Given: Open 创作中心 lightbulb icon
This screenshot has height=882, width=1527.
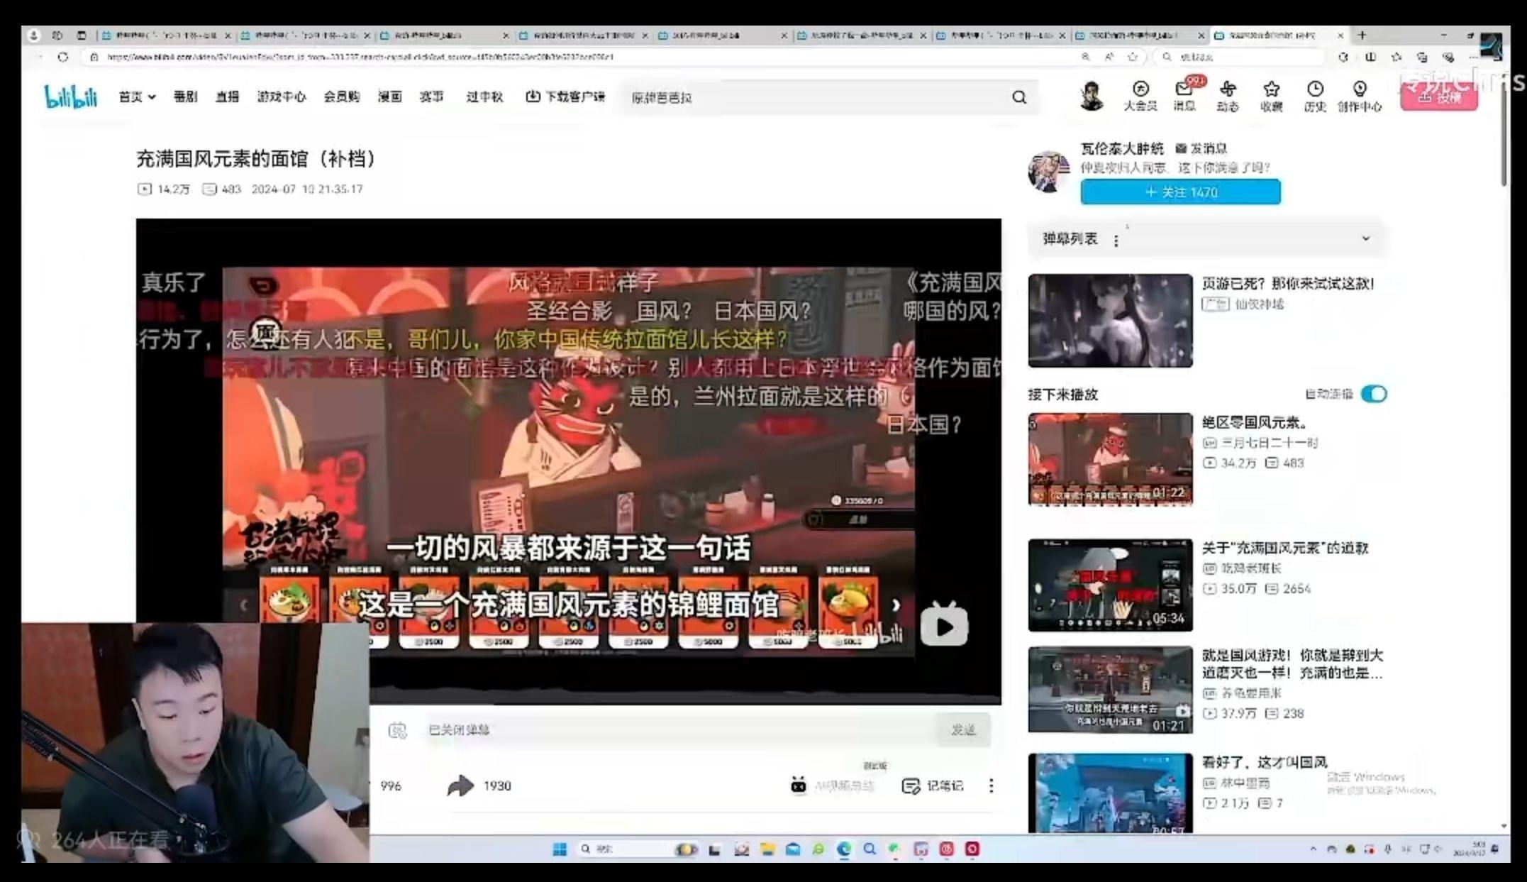Looking at the screenshot, I should click(1360, 96).
